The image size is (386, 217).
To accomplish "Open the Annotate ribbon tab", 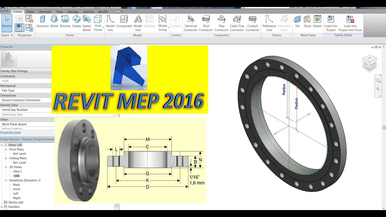I will point(45,12).
